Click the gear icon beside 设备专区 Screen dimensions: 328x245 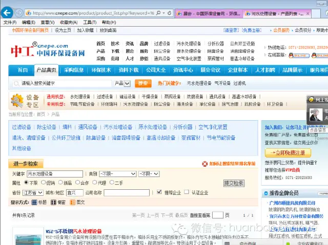(17, 101)
